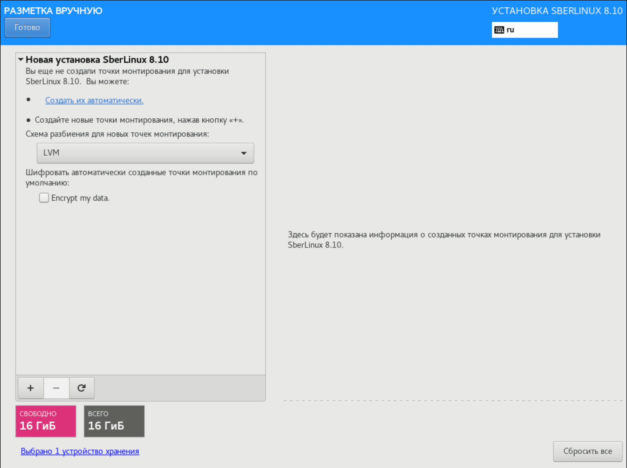Screen dimensions: 627x468
Task: Open the LVM partitioning scheme dropdown
Action: [145, 153]
